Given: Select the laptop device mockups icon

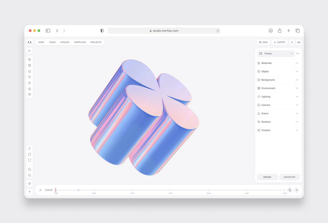Looking at the screenshot, I should (x=30, y=71).
